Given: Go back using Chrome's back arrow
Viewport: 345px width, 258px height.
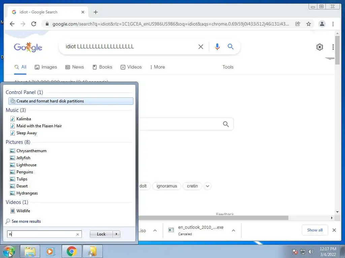Looking at the screenshot, I should point(12,24).
